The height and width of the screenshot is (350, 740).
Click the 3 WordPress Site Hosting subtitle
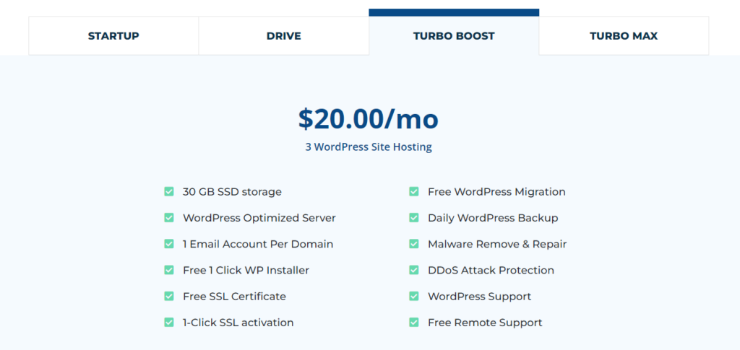pyautogui.click(x=369, y=147)
